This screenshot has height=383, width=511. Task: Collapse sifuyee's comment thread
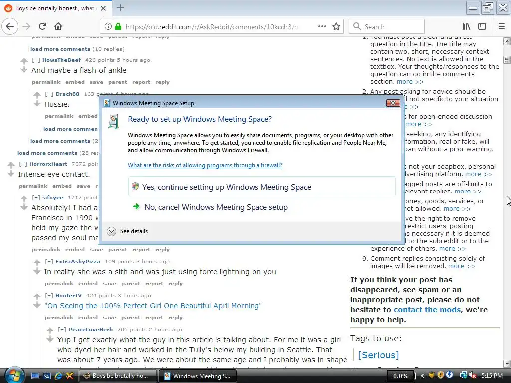point(36,197)
